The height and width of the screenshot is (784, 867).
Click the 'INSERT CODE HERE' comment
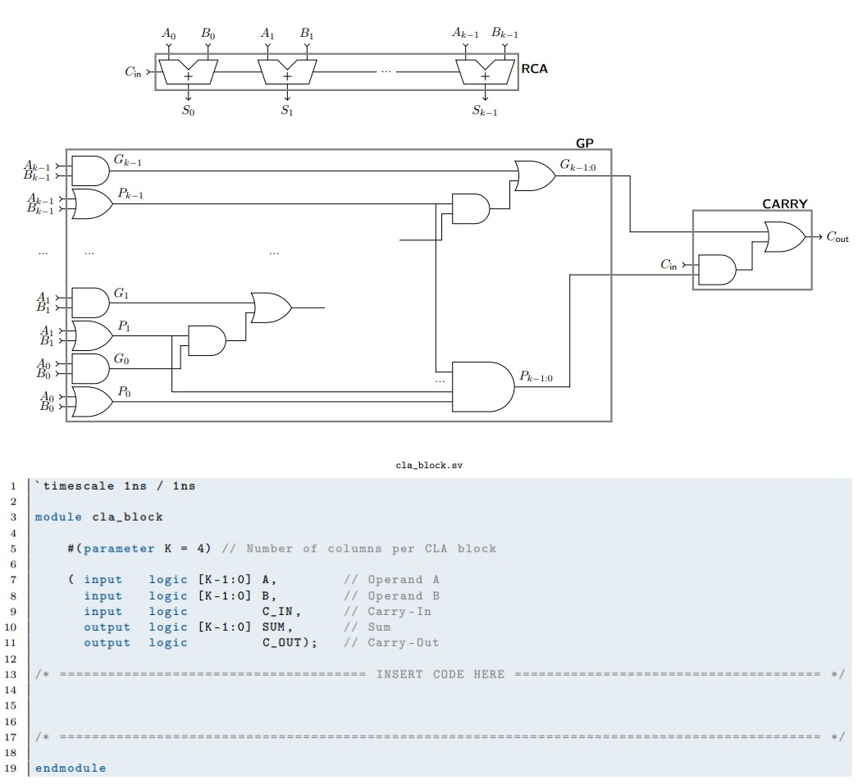(440, 675)
